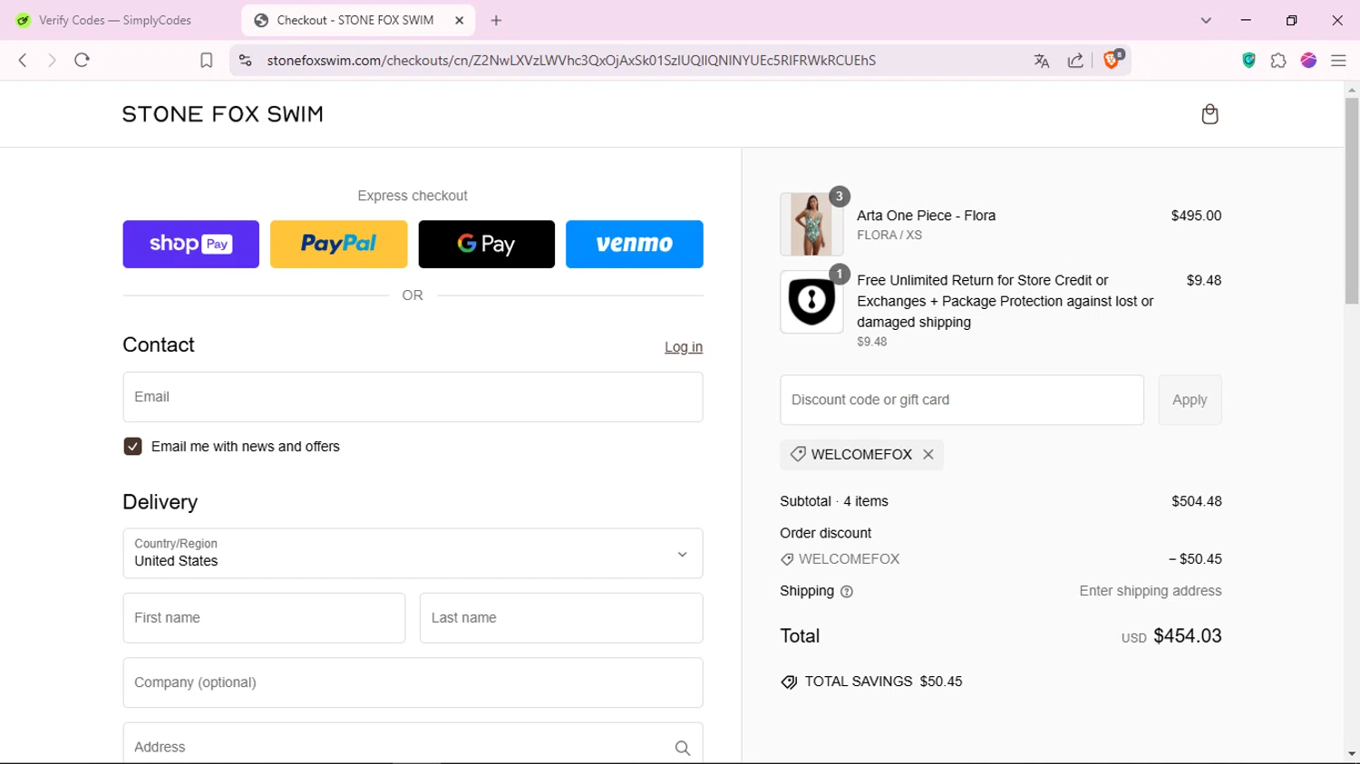Image resolution: width=1360 pixels, height=764 pixels.
Task: Open the green shield extension icon
Action: 1248,60
